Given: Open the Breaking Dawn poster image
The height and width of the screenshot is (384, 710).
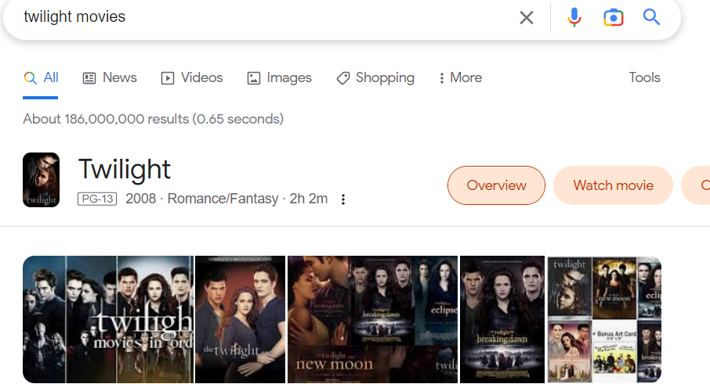Looking at the screenshot, I should point(502,319).
